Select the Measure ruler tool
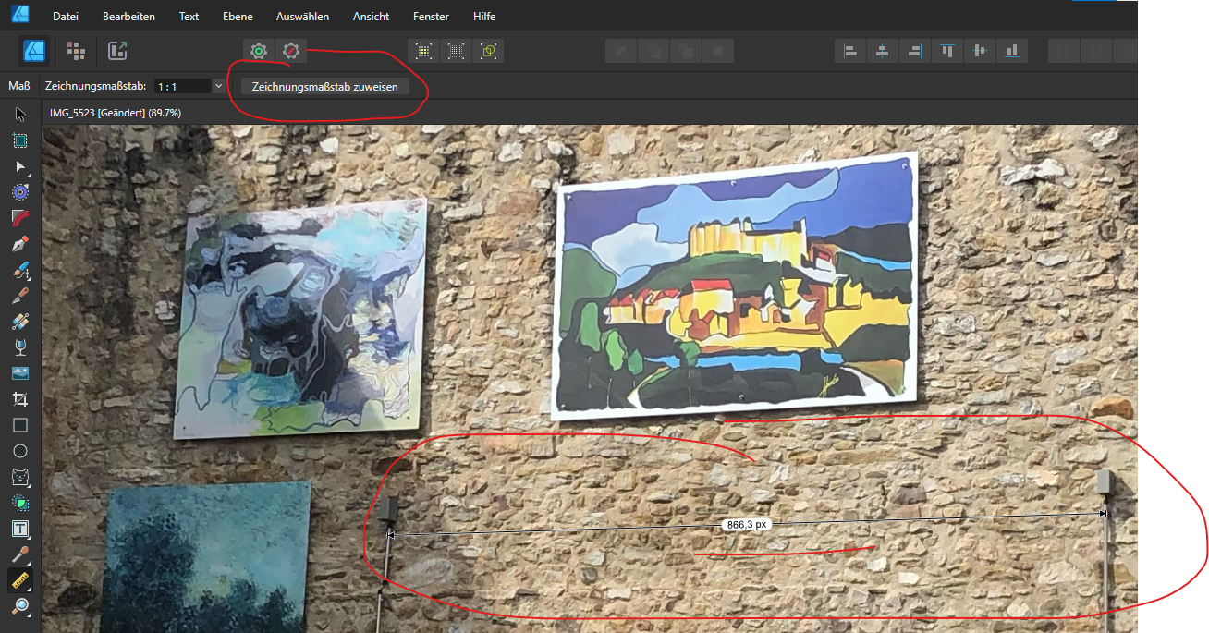The width and height of the screenshot is (1209, 633). pos(20,580)
